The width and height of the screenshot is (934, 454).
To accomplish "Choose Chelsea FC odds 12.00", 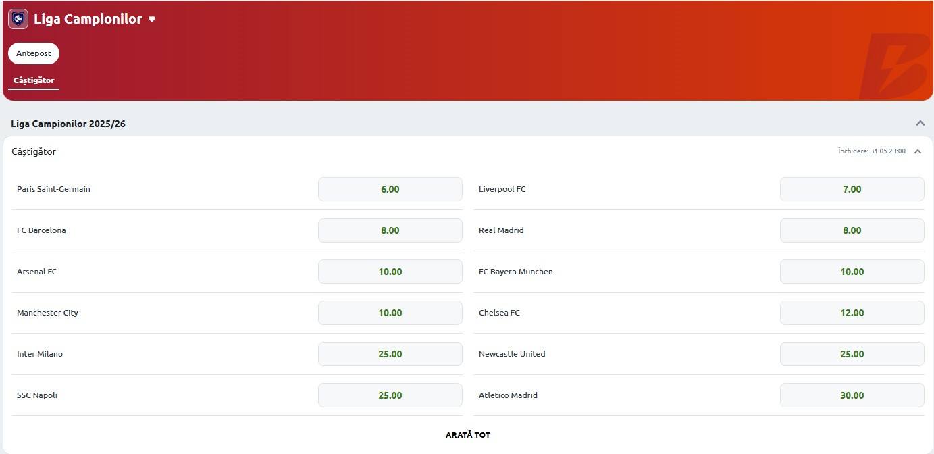I will point(852,313).
